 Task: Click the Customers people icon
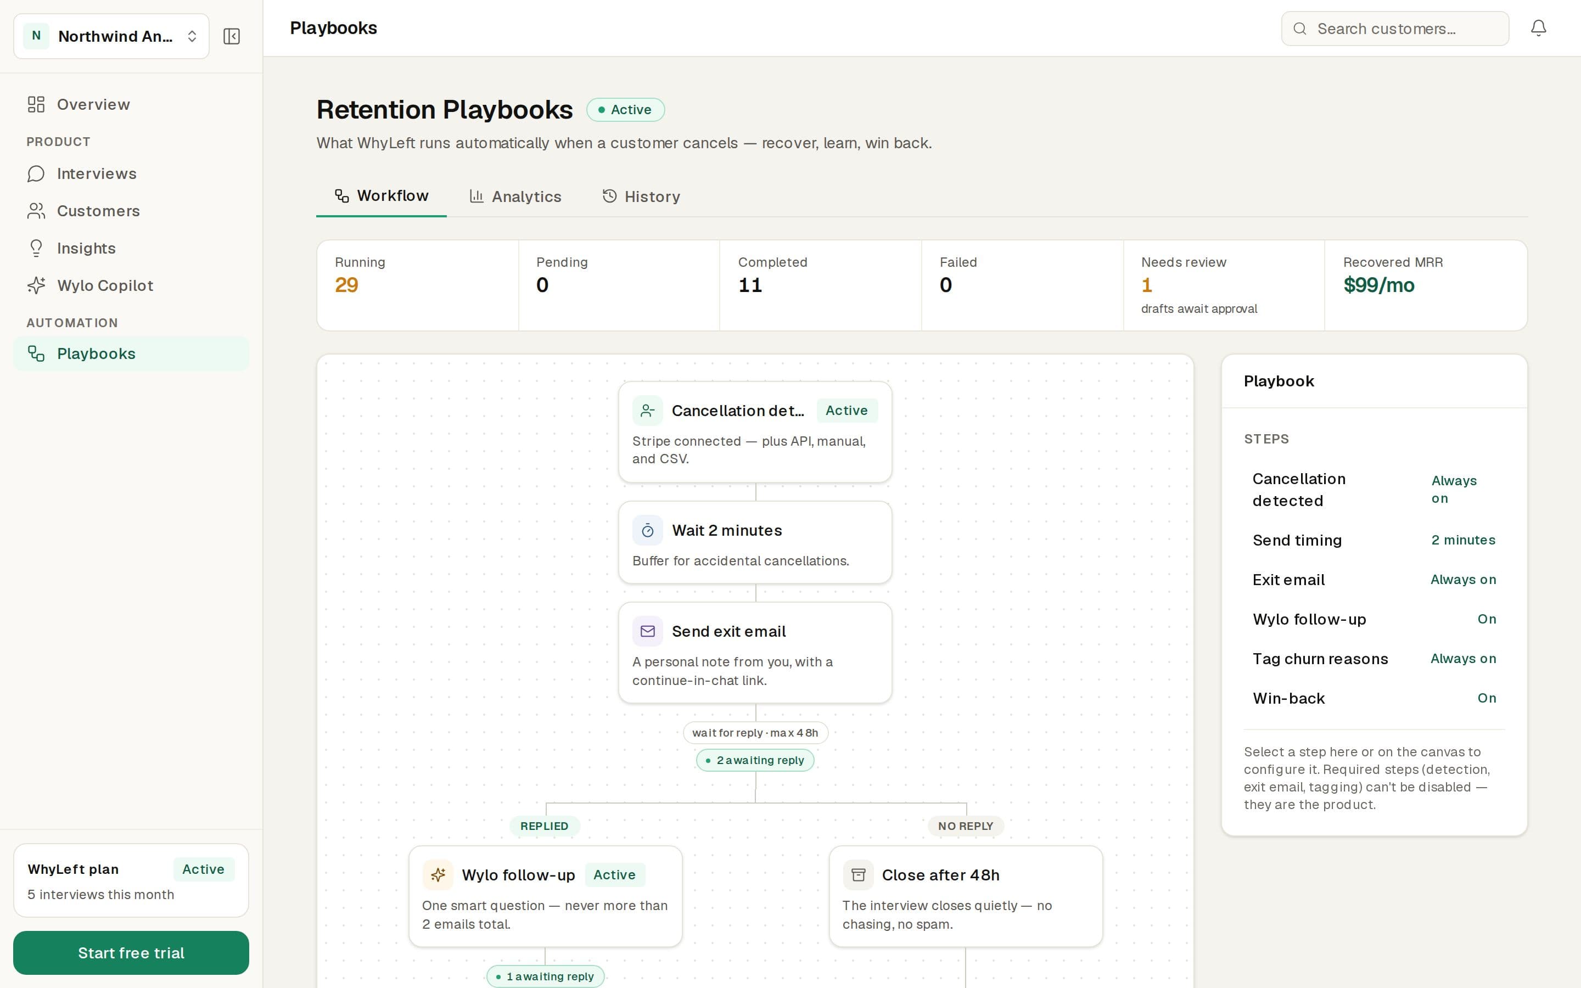tap(36, 211)
